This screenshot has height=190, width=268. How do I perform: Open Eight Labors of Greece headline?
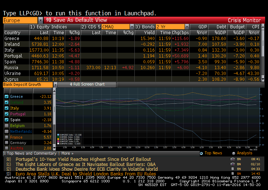[x=86, y=165]
